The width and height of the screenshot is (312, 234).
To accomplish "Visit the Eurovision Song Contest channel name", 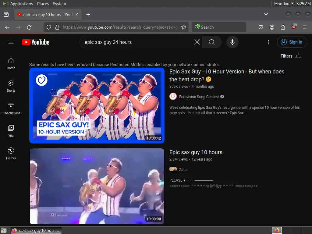I will pyautogui.click(x=199, y=97).
